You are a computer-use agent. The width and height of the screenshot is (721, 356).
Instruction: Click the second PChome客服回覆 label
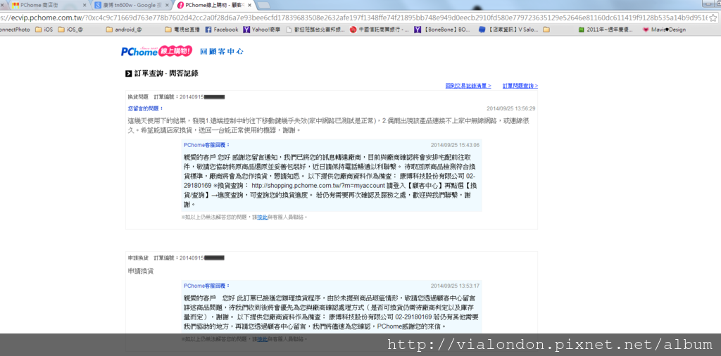click(206, 286)
